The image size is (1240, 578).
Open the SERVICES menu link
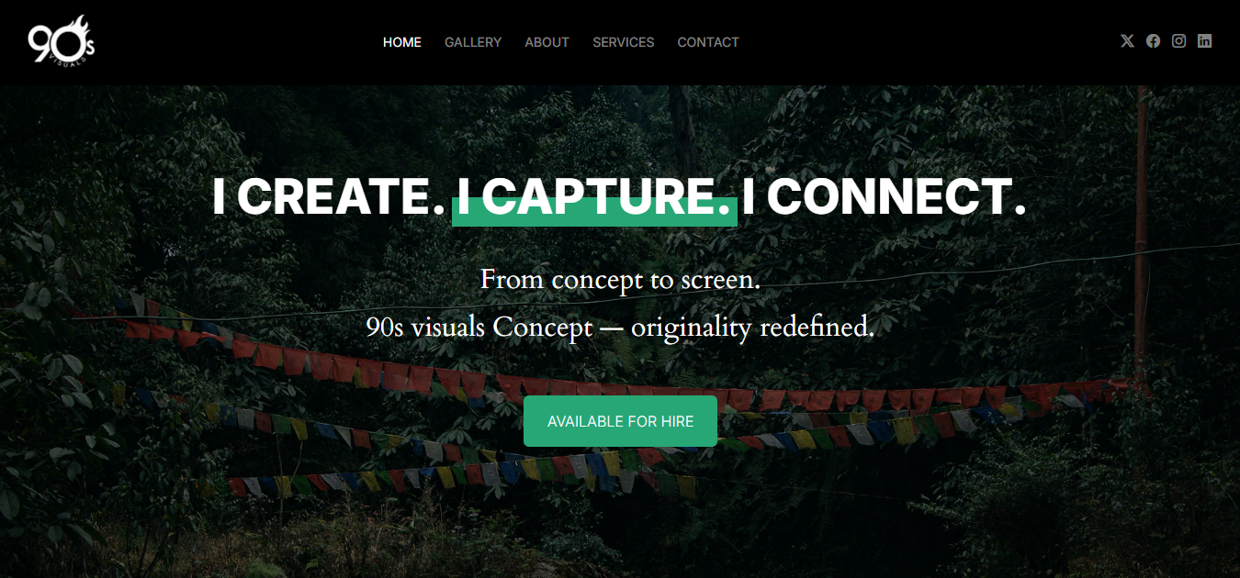tap(624, 42)
